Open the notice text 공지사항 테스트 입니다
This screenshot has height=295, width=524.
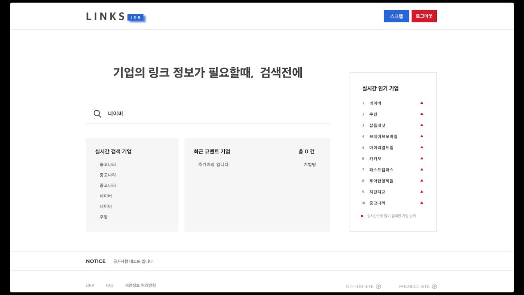133,261
